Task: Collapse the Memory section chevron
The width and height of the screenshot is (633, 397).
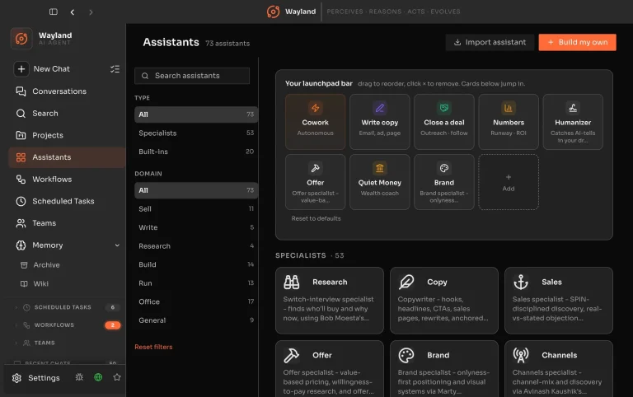Action: pos(117,245)
